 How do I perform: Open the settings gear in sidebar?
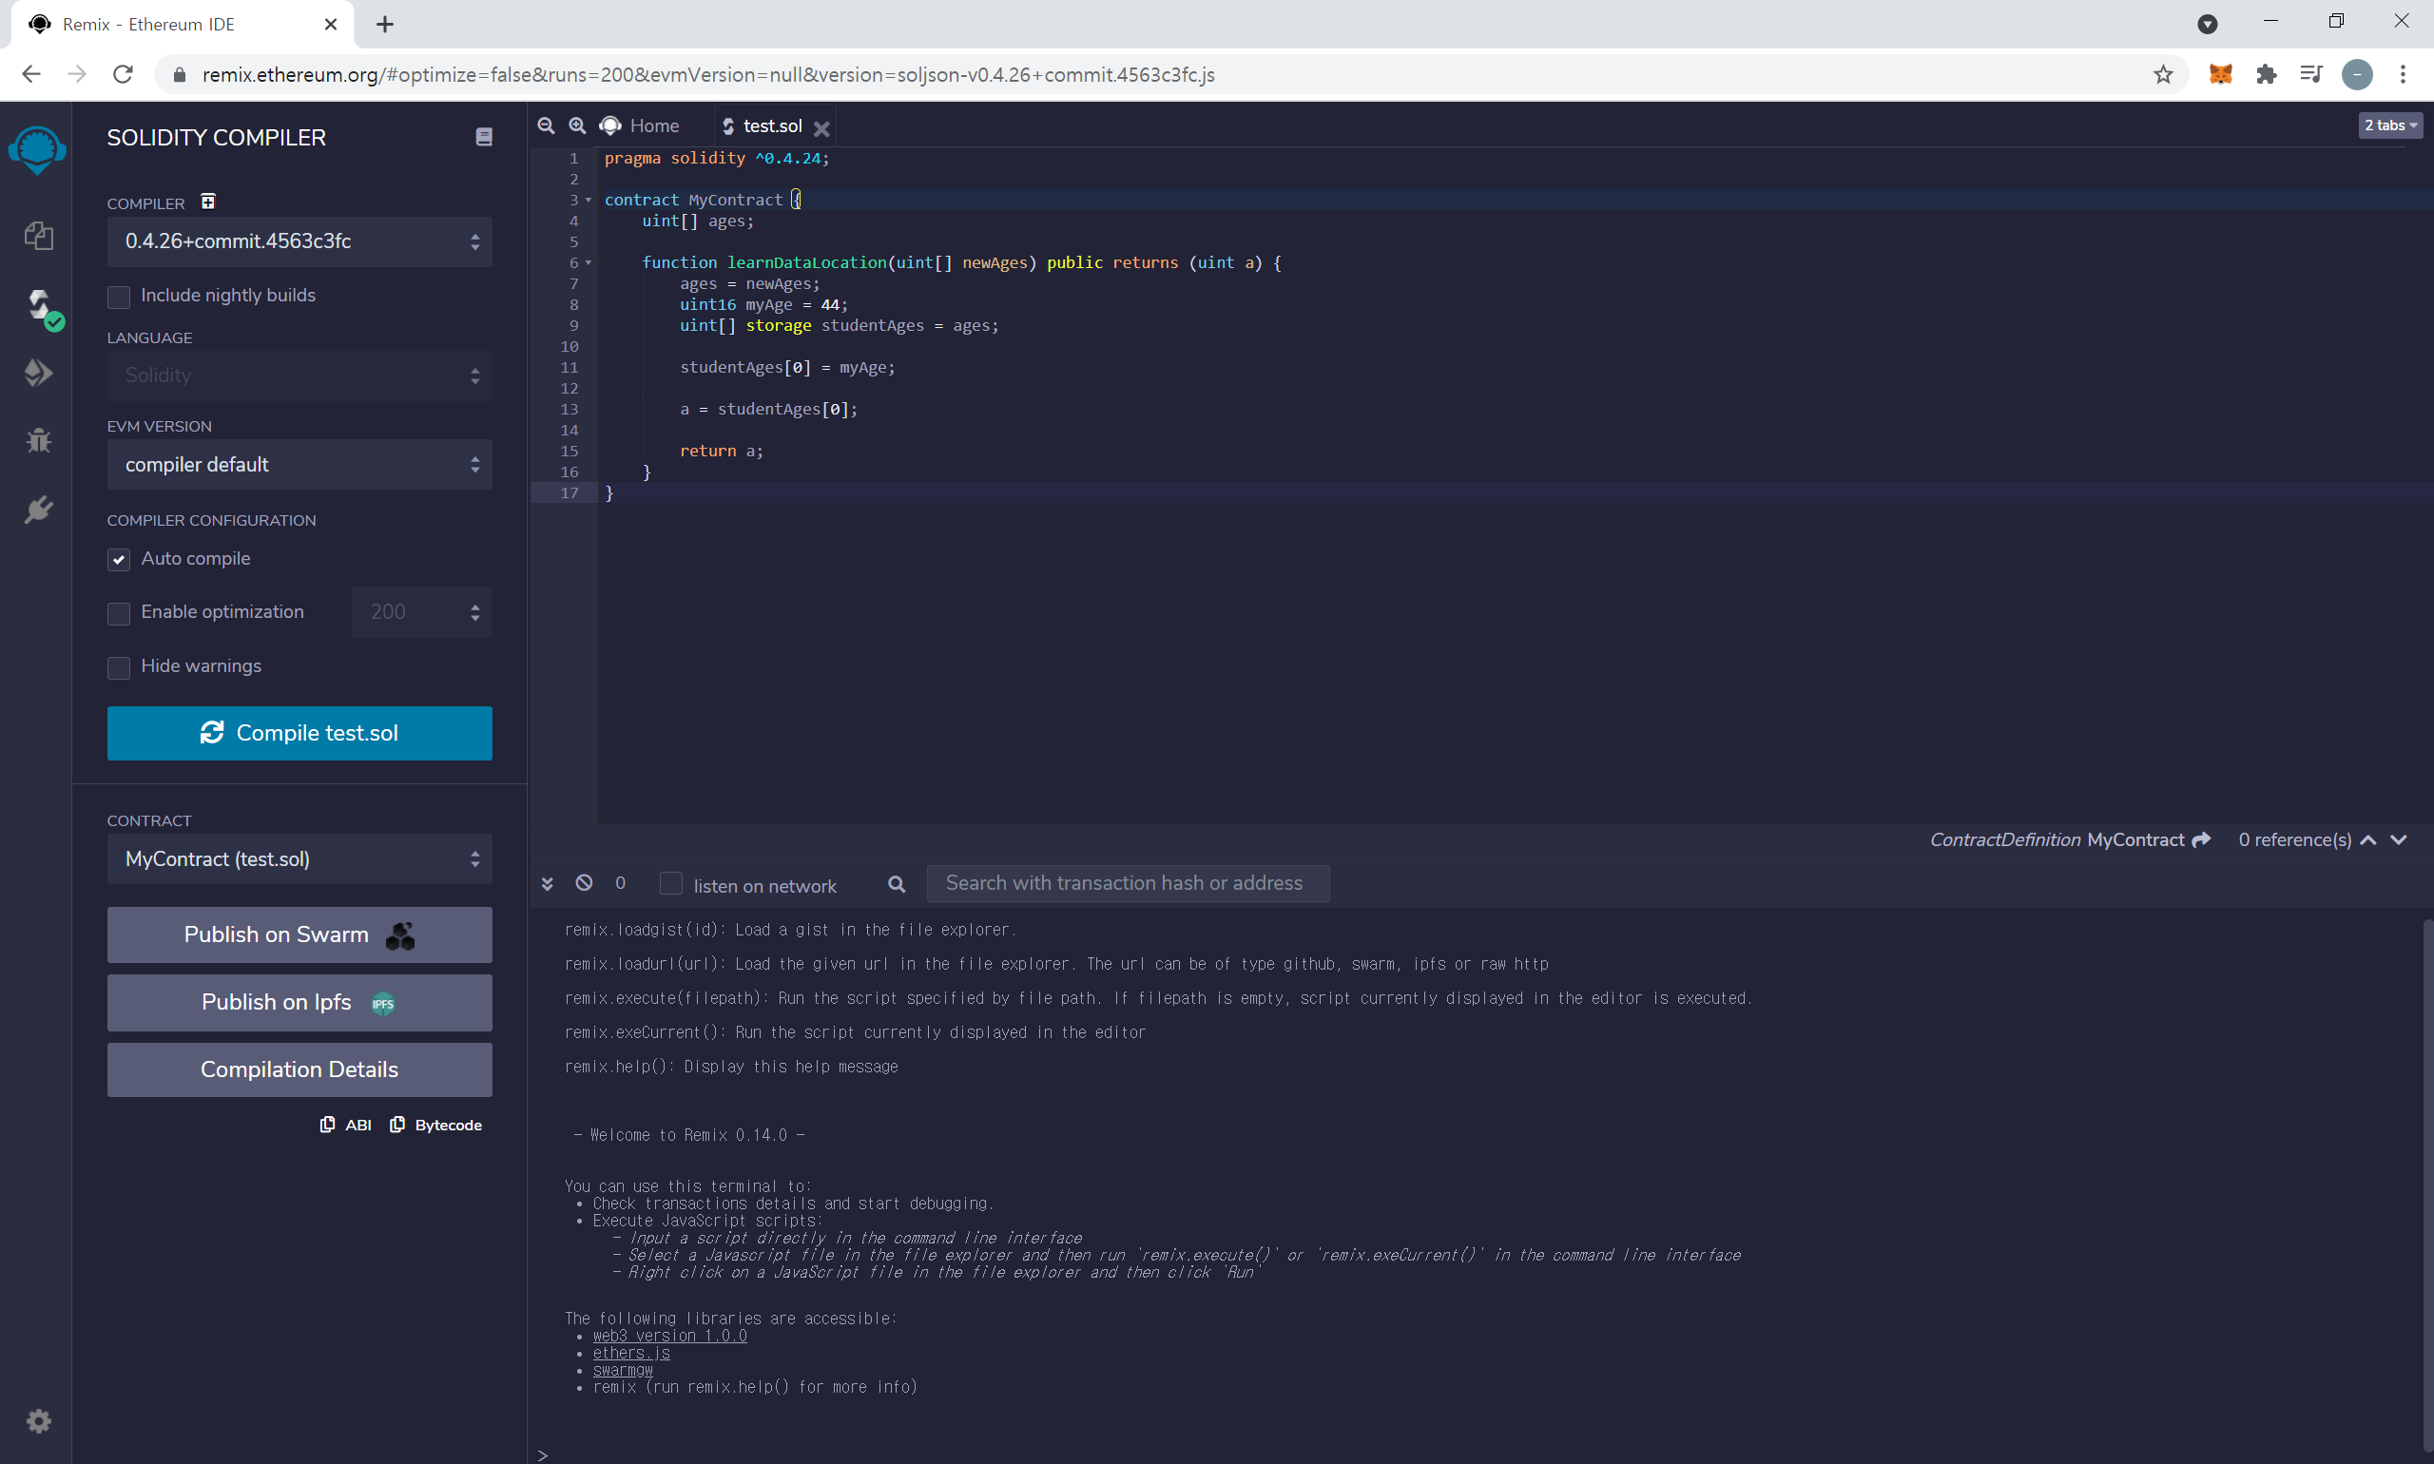tap(38, 1420)
